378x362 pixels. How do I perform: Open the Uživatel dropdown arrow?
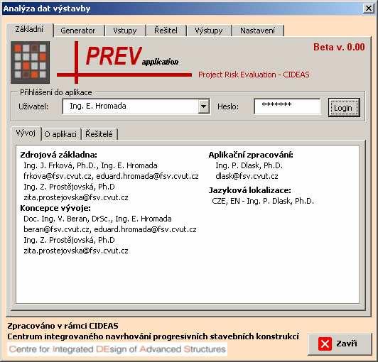click(x=203, y=106)
